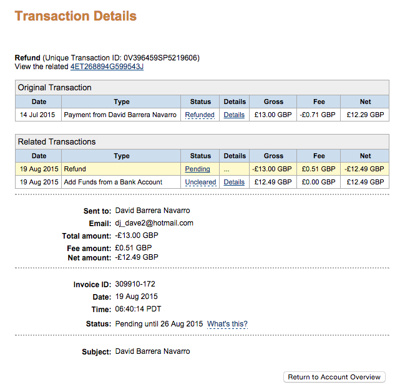The height and width of the screenshot is (390, 405).
Task: Click the email dj_dave2@hotmail.com
Action: 154,223
